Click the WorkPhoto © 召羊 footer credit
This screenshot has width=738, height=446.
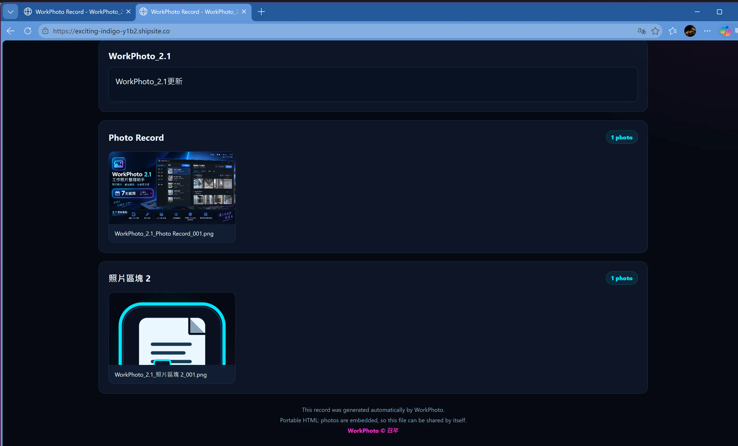(x=373, y=430)
